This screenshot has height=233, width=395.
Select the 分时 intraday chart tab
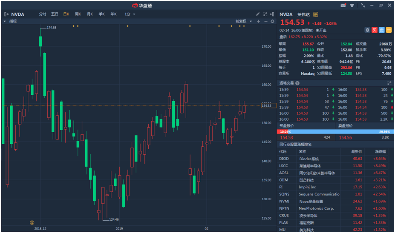43,14
